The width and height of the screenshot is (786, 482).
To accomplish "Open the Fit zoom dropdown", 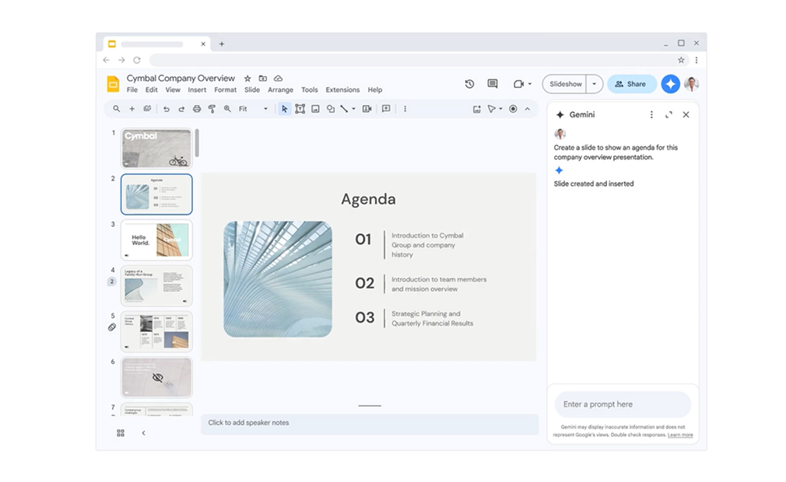I will pyautogui.click(x=253, y=109).
